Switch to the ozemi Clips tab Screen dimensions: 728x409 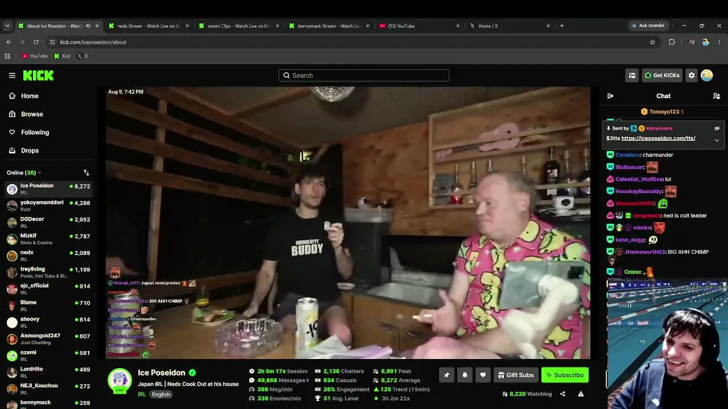[239, 26]
